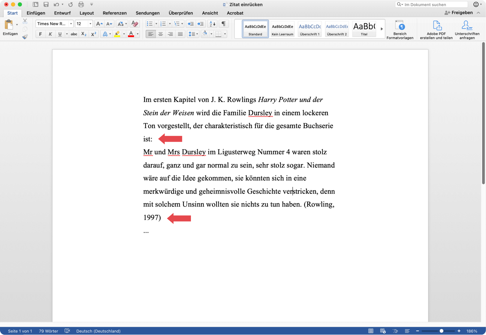This screenshot has width=486, height=335.
Task: Toggle italic K formatting
Action: pos(50,34)
